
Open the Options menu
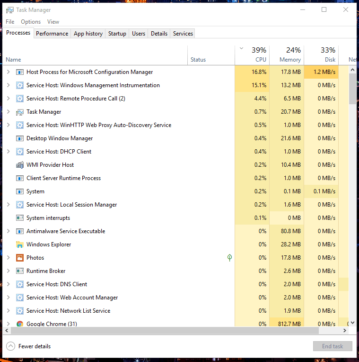click(31, 22)
